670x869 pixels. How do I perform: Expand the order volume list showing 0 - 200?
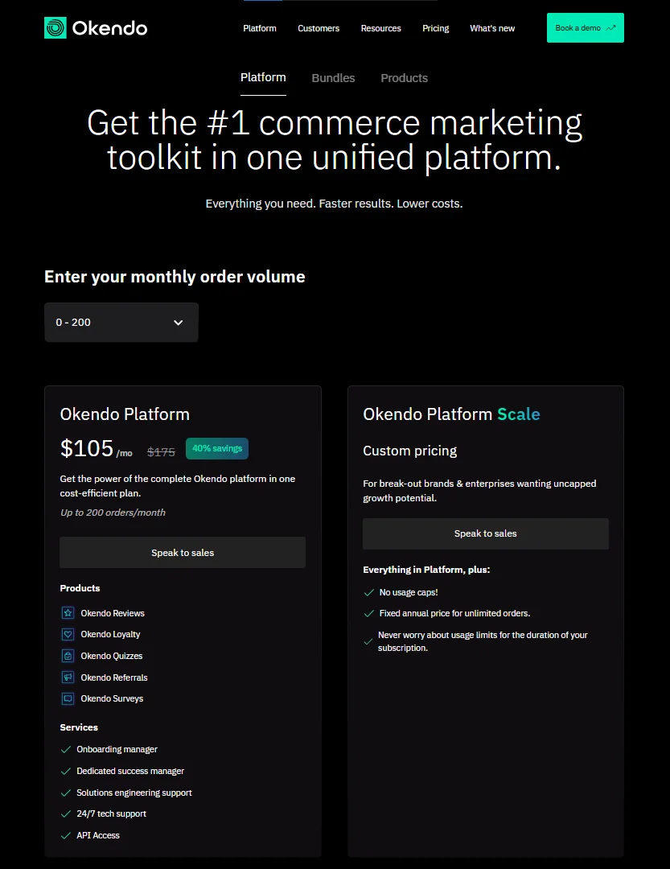tap(121, 322)
